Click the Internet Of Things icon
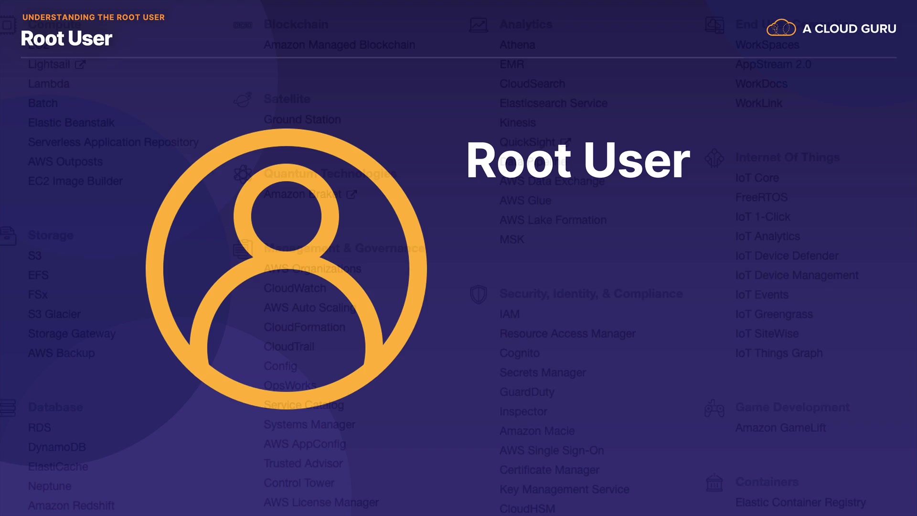Viewport: 917px width, 516px height. tap(714, 158)
